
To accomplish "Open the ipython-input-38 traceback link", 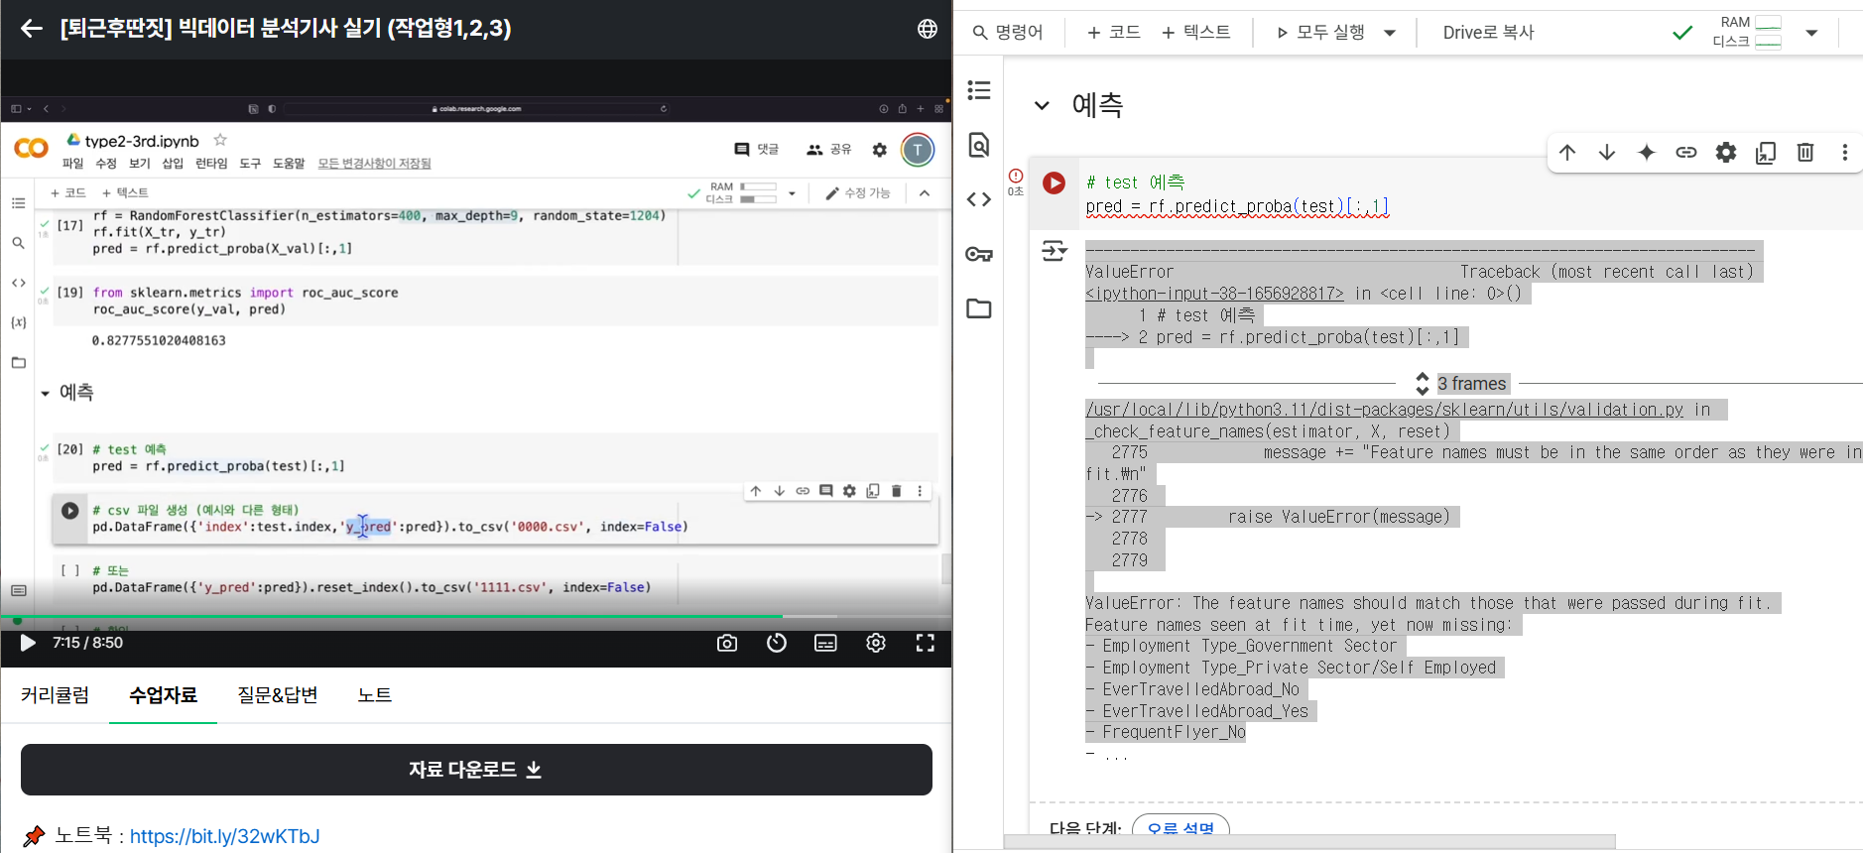I will [1214, 294].
